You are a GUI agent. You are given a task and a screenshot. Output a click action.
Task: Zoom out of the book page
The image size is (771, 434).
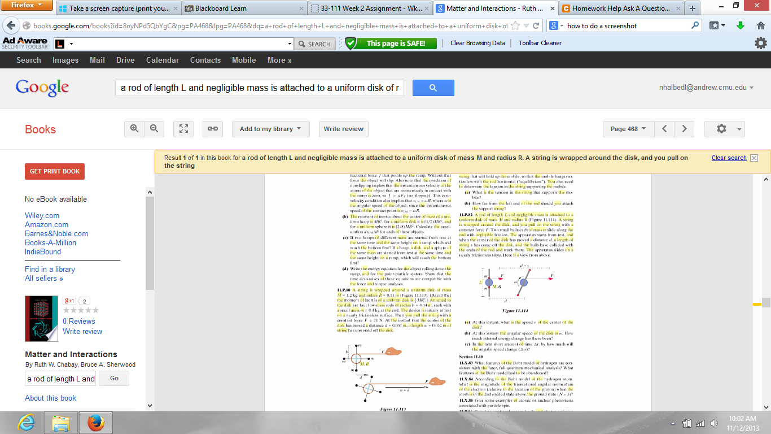(154, 129)
